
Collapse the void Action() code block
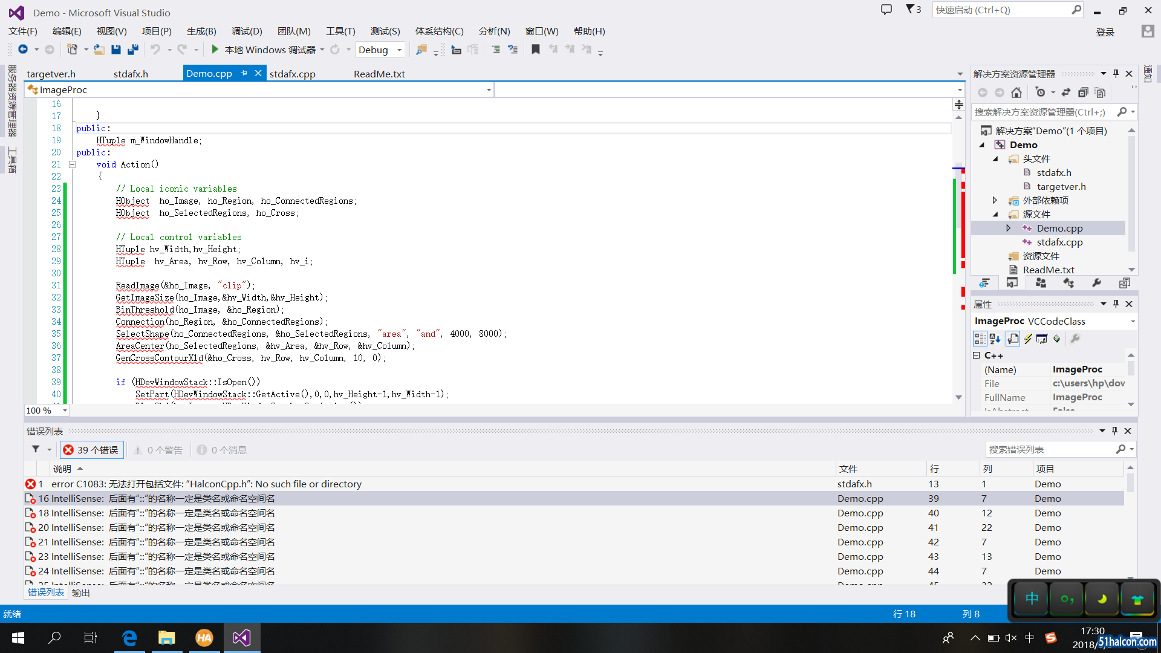coord(72,164)
